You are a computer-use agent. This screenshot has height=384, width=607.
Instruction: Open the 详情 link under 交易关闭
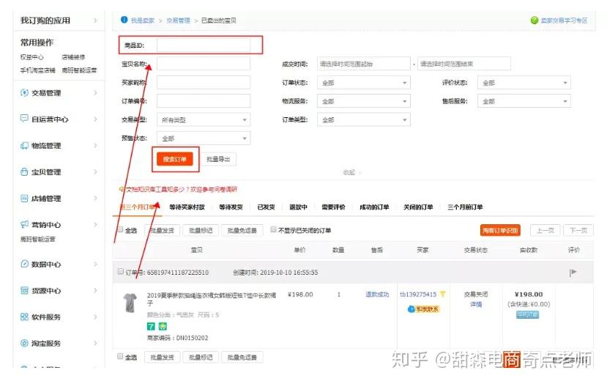click(x=476, y=304)
